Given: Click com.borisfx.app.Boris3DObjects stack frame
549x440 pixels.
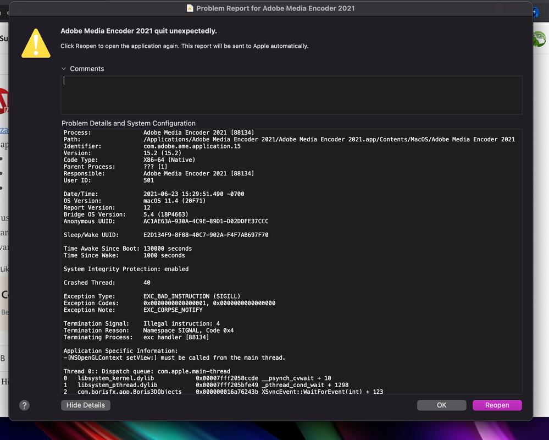Looking at the screenshot, I should click(x=223, y=392).
